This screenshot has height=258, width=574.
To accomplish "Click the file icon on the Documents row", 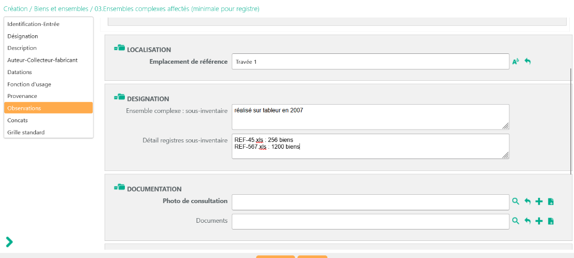I will point(551,221).
